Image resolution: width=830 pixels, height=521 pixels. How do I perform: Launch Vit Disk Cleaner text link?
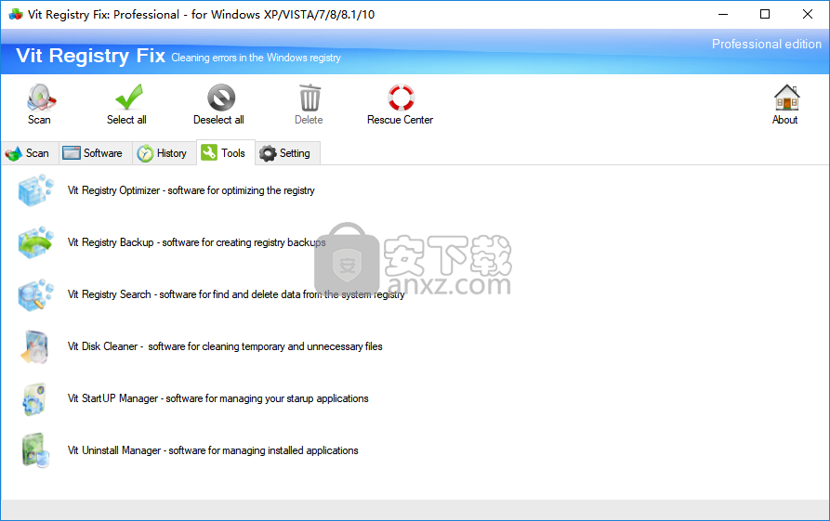click(x=225, y=346)
